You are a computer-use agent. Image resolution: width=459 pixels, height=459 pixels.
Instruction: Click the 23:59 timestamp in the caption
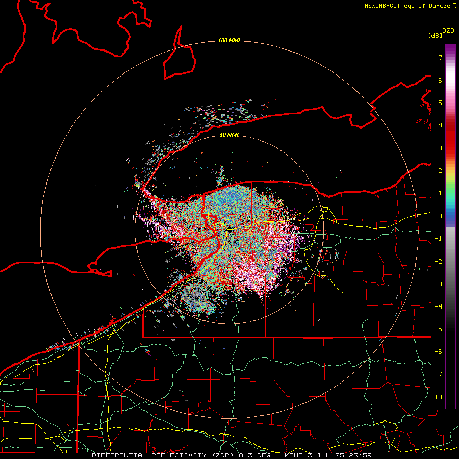pos(360,455)
